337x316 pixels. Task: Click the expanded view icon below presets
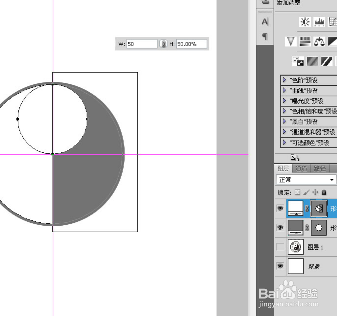pos(295,158)
